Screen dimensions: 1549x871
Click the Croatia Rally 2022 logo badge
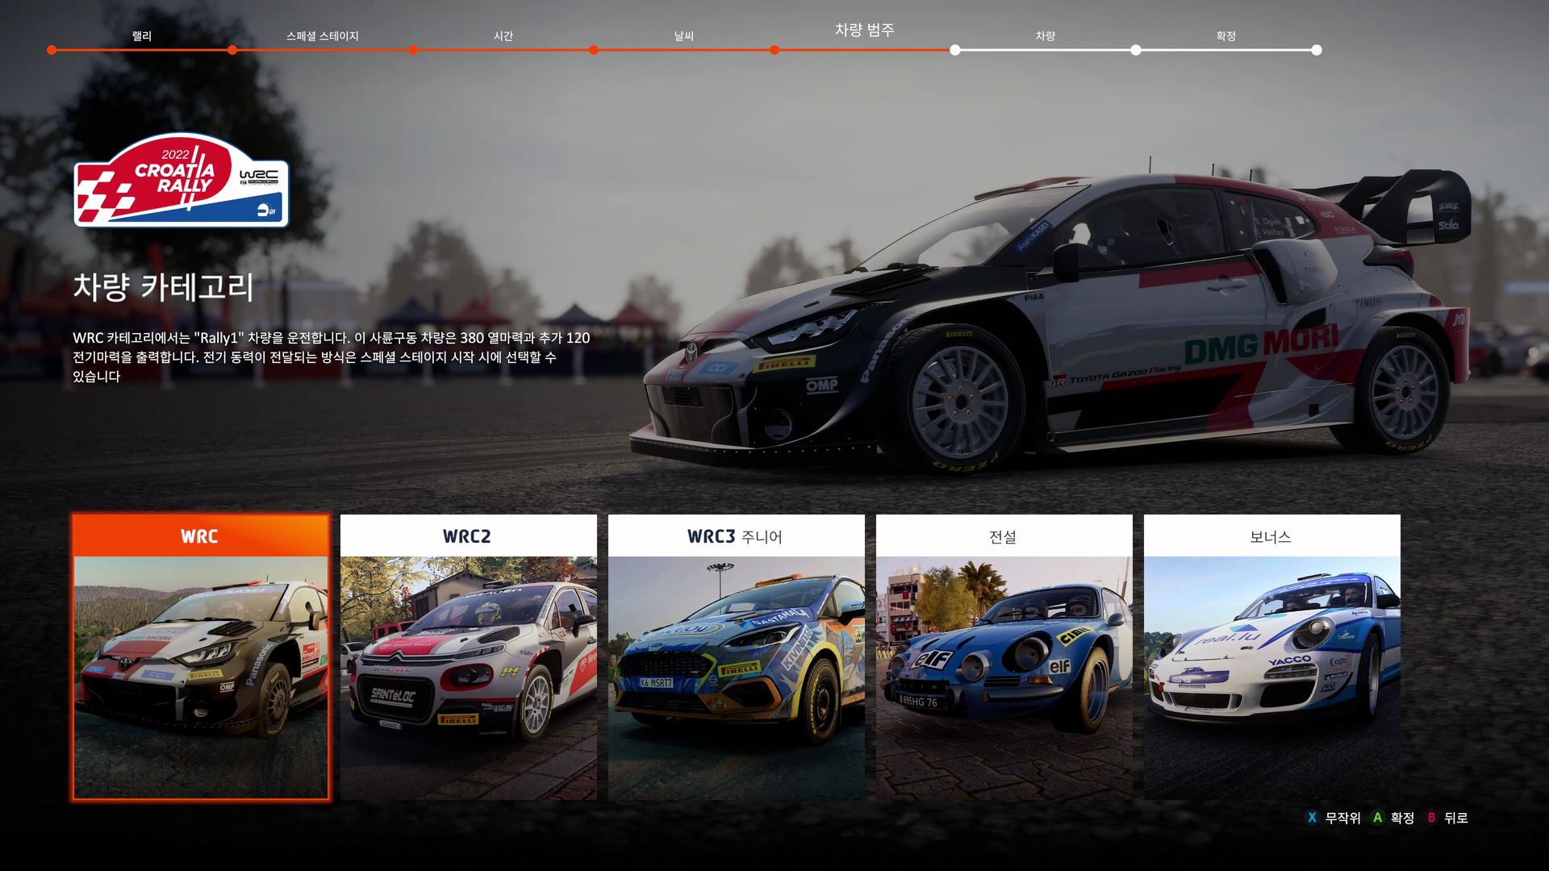(x=181, y=181)
